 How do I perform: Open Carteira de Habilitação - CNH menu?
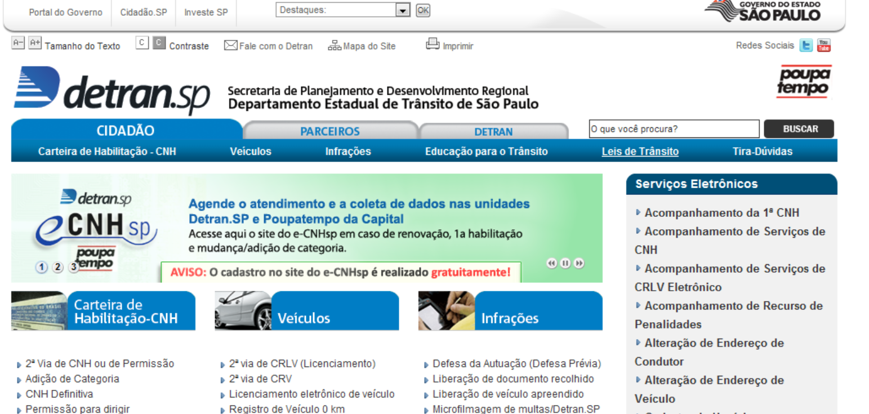(107, 151)
